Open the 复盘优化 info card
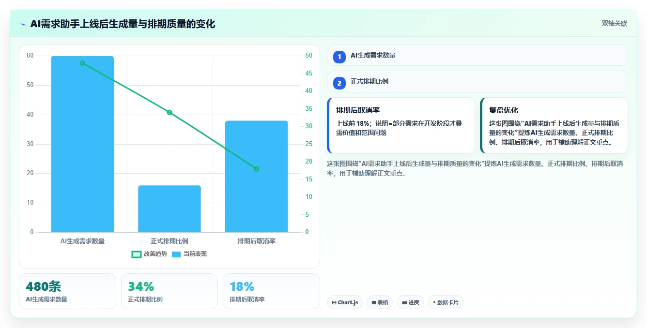 tap(554, 126)
